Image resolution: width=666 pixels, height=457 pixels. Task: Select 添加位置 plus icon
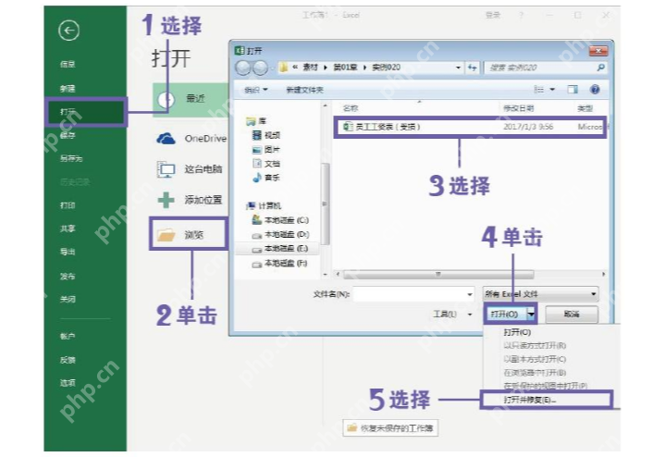pyautogui.click(x=166, y=200)
